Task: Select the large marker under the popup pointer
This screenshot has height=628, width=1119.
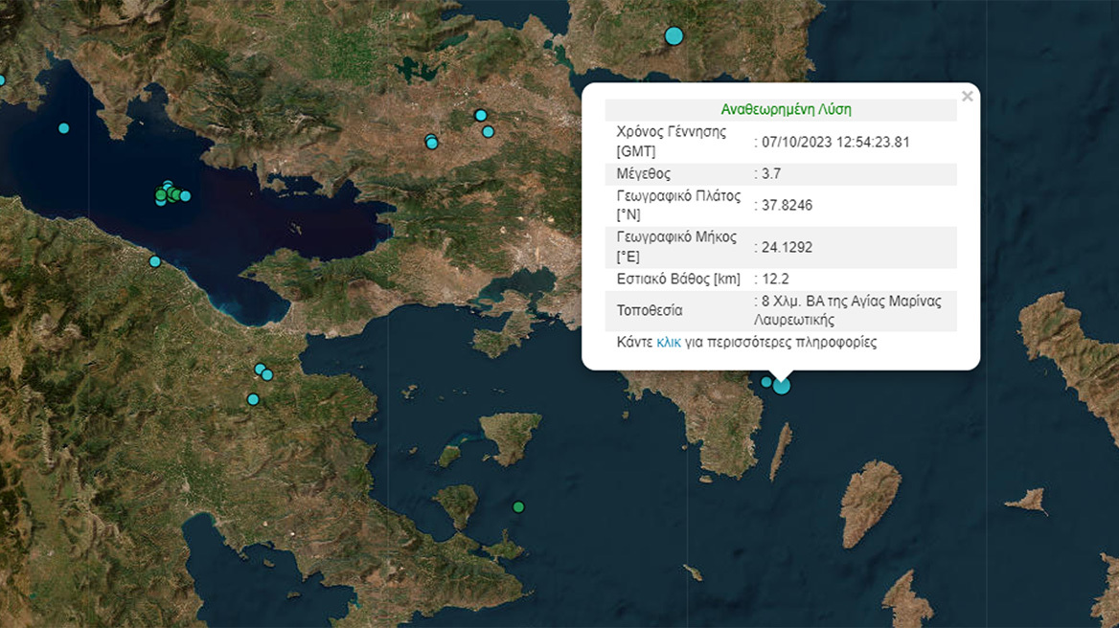Action: pos(782,385)
